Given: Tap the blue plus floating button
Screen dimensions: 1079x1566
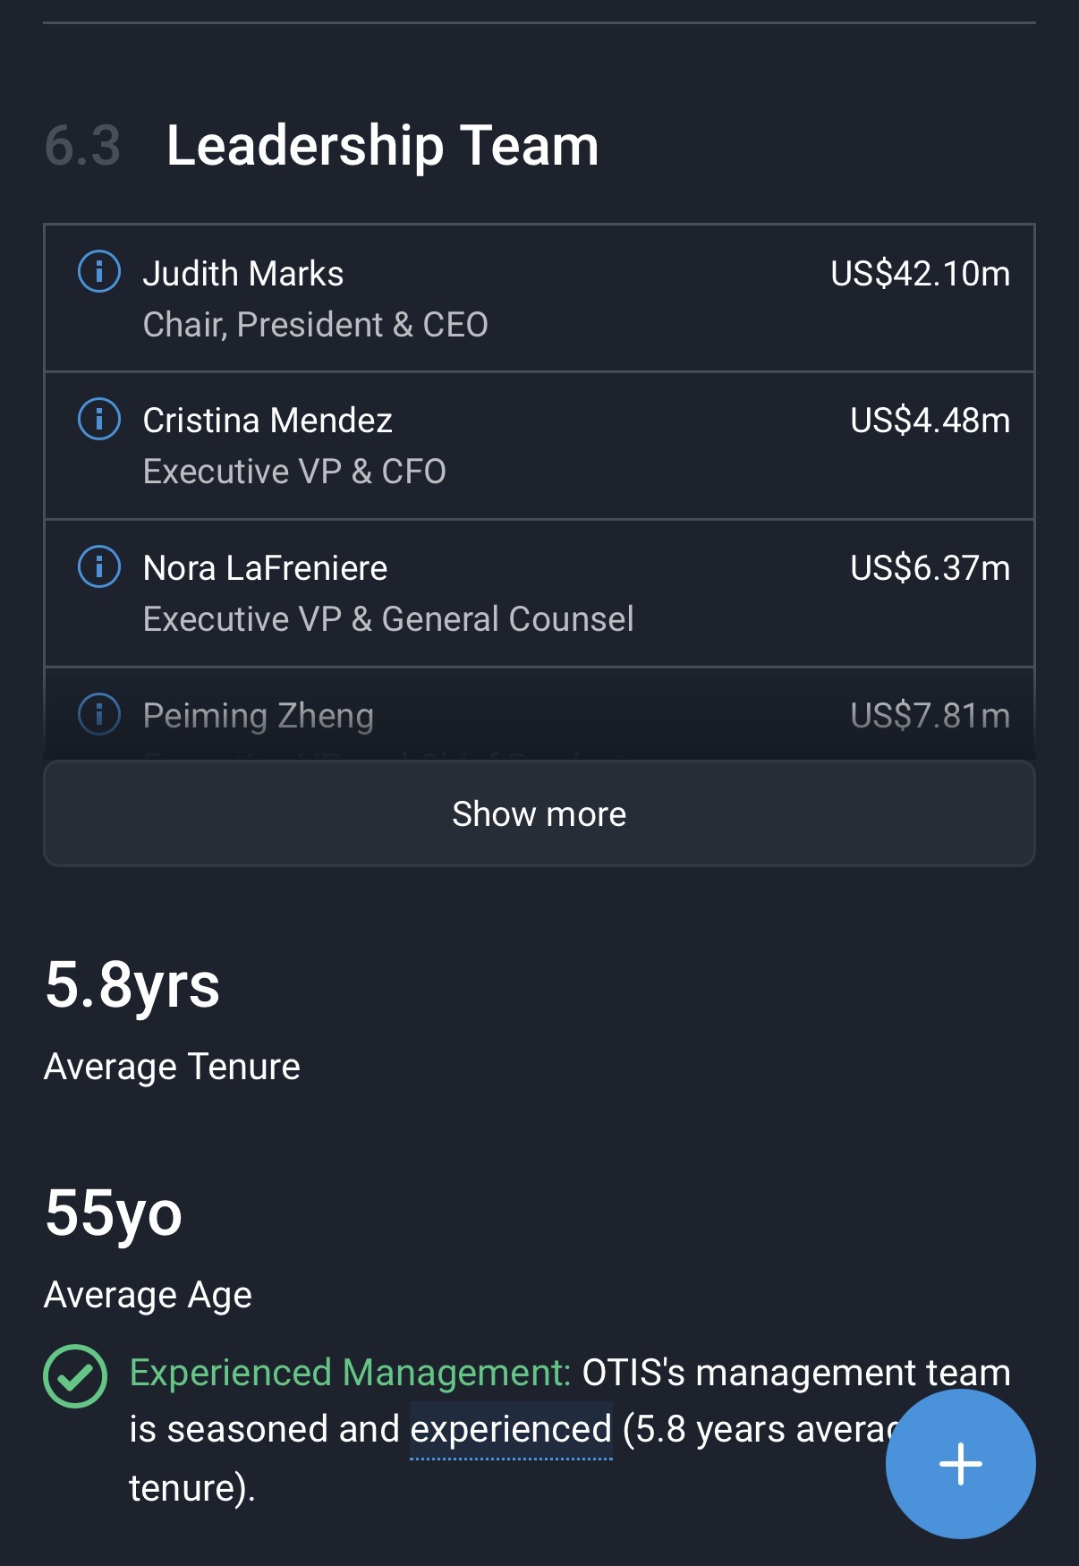Looking at the screenshot, I should pos(960,1464).
